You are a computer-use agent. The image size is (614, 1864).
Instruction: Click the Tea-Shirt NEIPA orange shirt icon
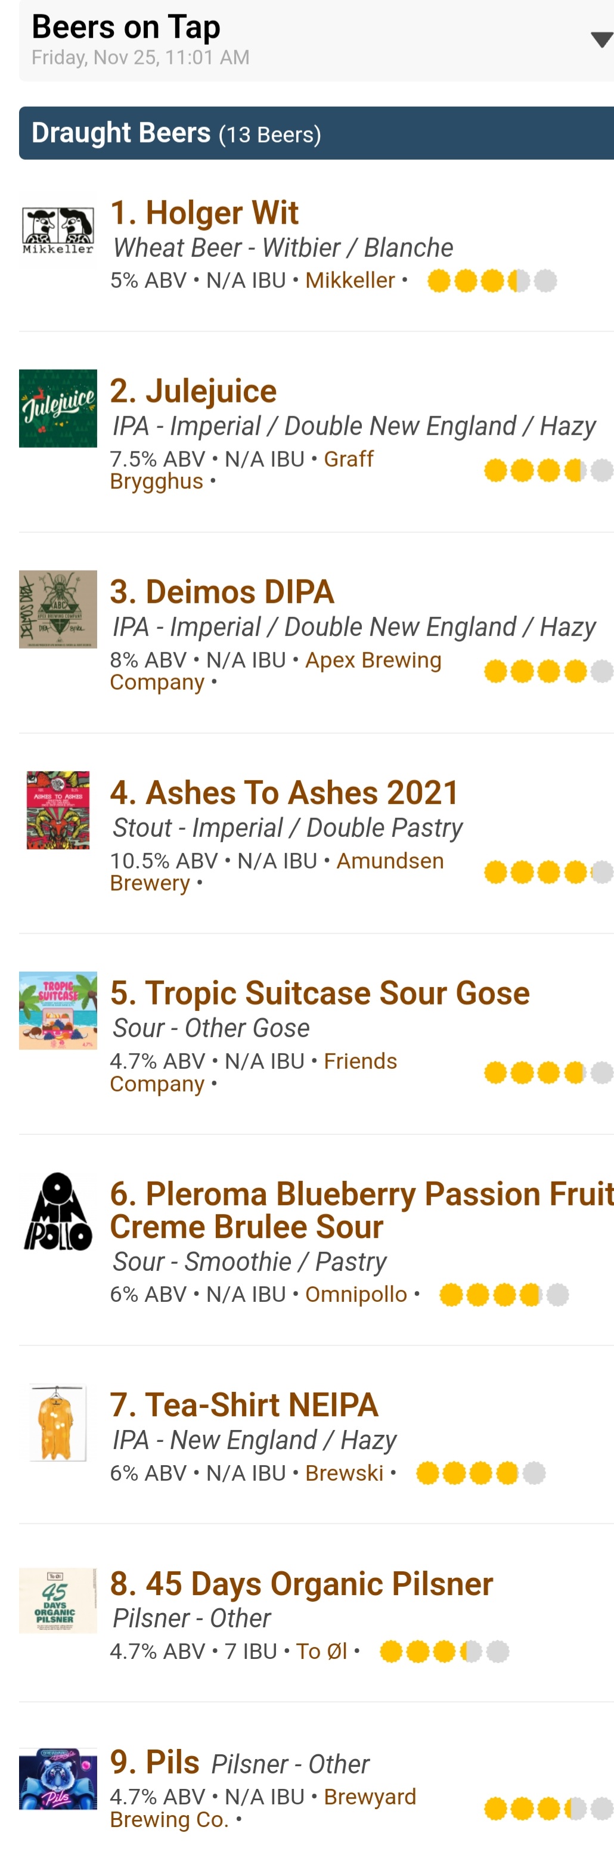58,1423
